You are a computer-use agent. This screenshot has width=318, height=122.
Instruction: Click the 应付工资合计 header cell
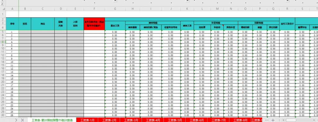pyautogui.click(x=287, y=24)
